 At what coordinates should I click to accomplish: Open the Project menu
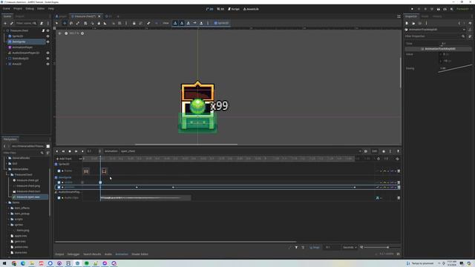coord(18,9)
